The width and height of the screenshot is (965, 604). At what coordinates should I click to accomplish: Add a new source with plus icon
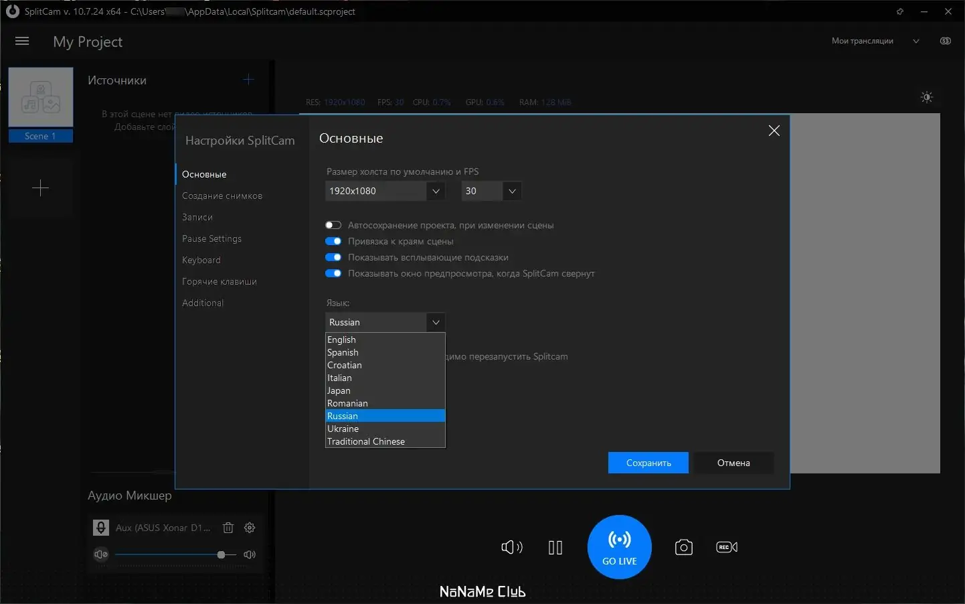pos(249,80)
